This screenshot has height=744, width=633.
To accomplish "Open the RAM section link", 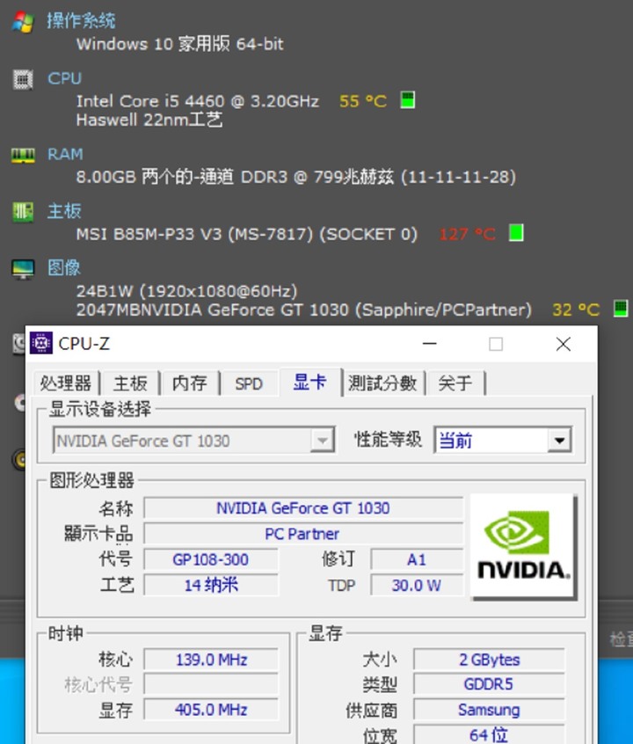I will click(65, 154).
